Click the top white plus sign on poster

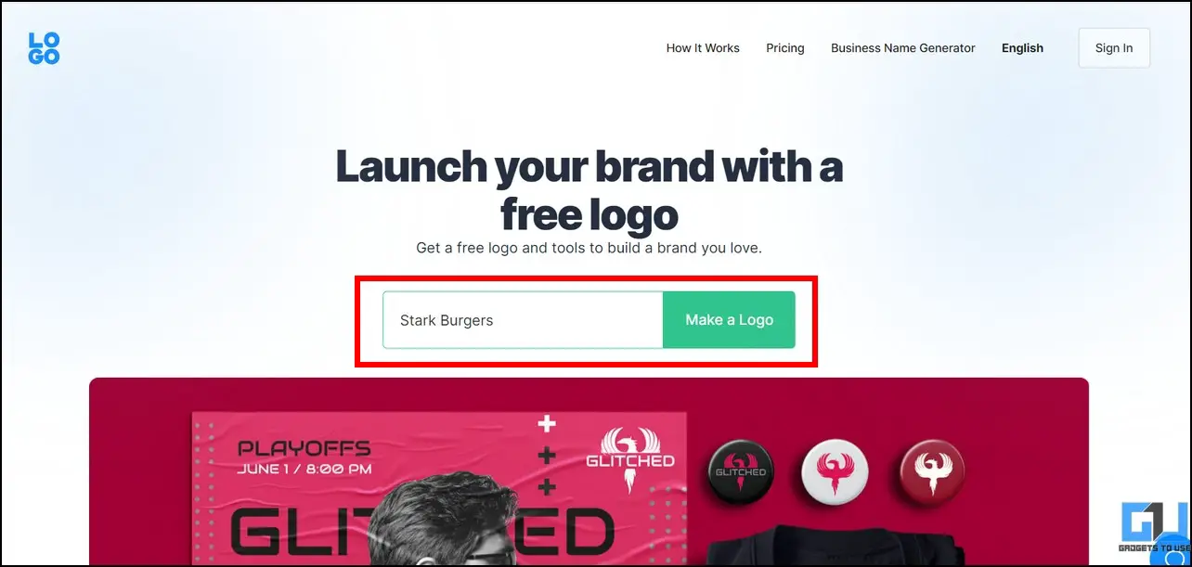(547, 424)
